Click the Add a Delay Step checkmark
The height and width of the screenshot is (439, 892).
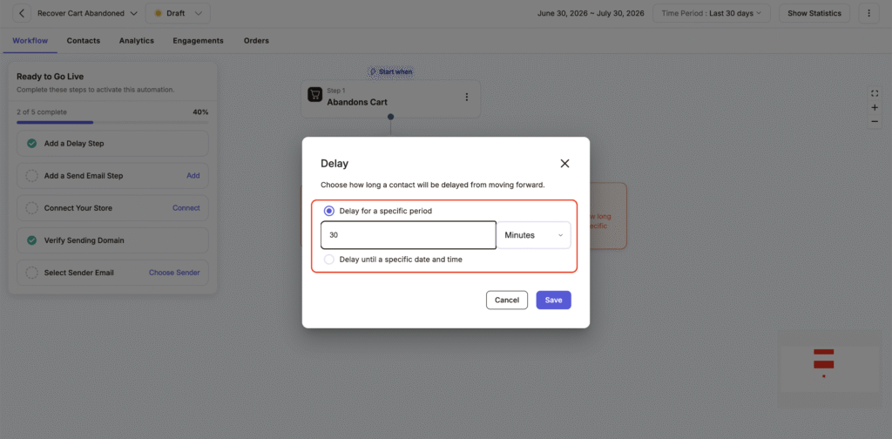[x=32, y=144]
